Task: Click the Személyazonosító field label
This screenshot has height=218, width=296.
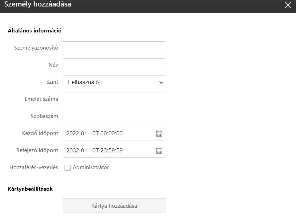Action: coord(36,48)
